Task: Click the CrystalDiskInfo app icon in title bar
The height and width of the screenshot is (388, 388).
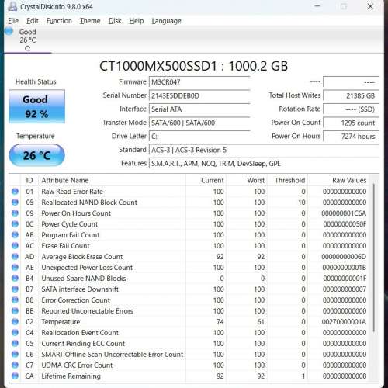Action: [x=12, y=6]
